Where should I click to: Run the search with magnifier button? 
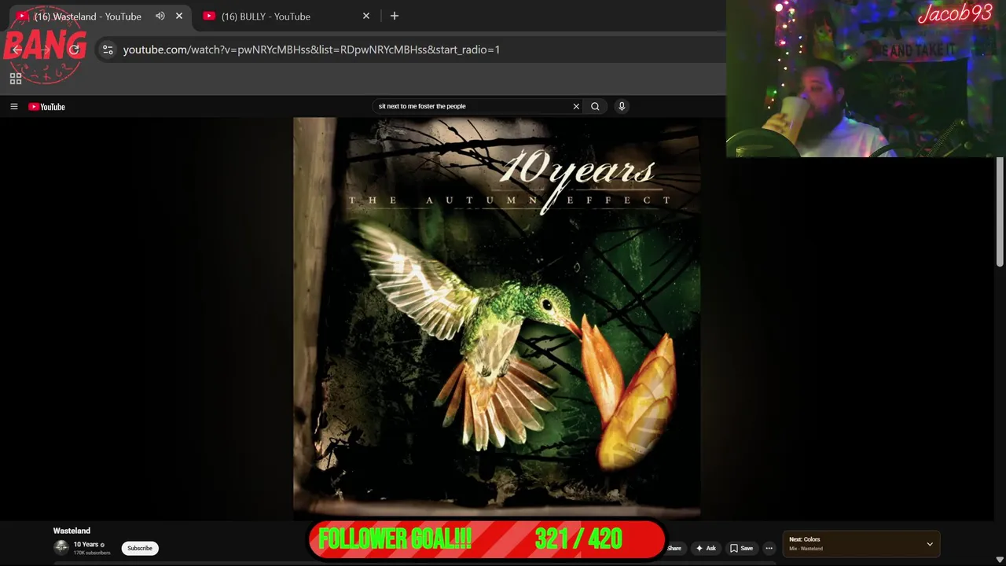pyautogui.click(x=595, y=106)
